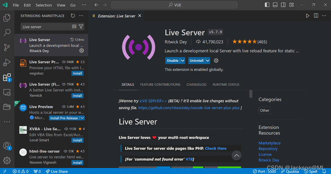Viewport: 331px width, 174px height.
Task: Open the File menu
Action: [x=16, y=5]
